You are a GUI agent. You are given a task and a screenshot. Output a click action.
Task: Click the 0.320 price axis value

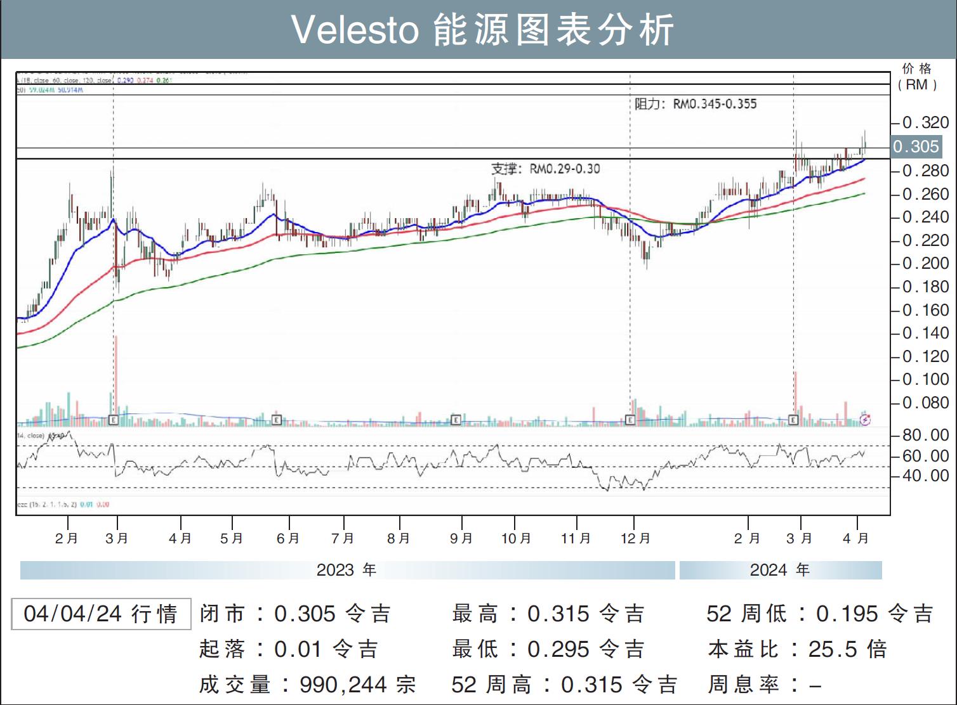(x=926, y=122)
